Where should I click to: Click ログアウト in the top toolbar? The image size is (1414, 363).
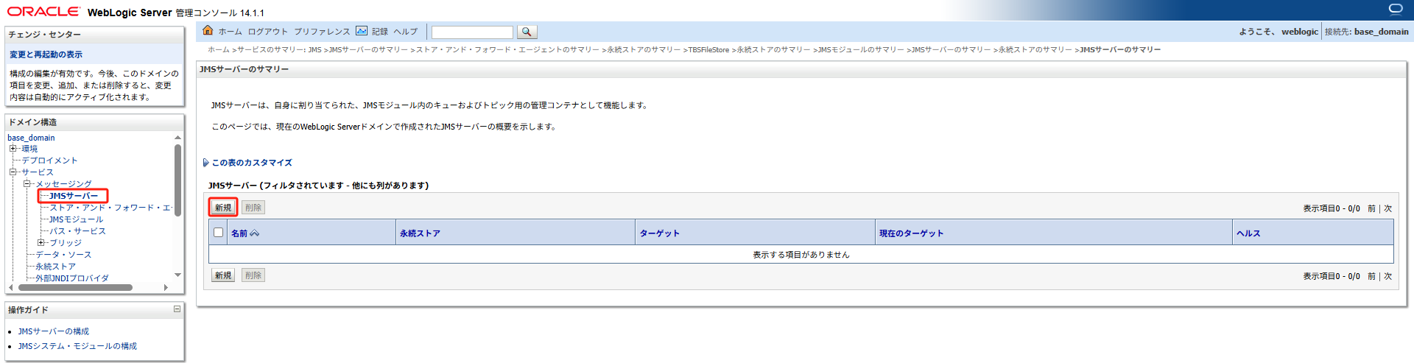point(268,32)
